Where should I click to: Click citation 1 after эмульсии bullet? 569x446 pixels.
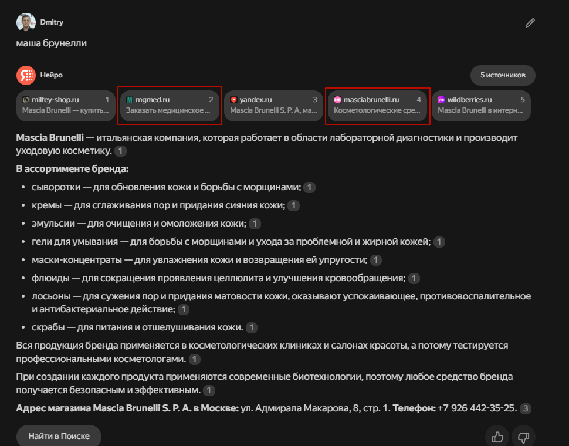coord(255,224)
